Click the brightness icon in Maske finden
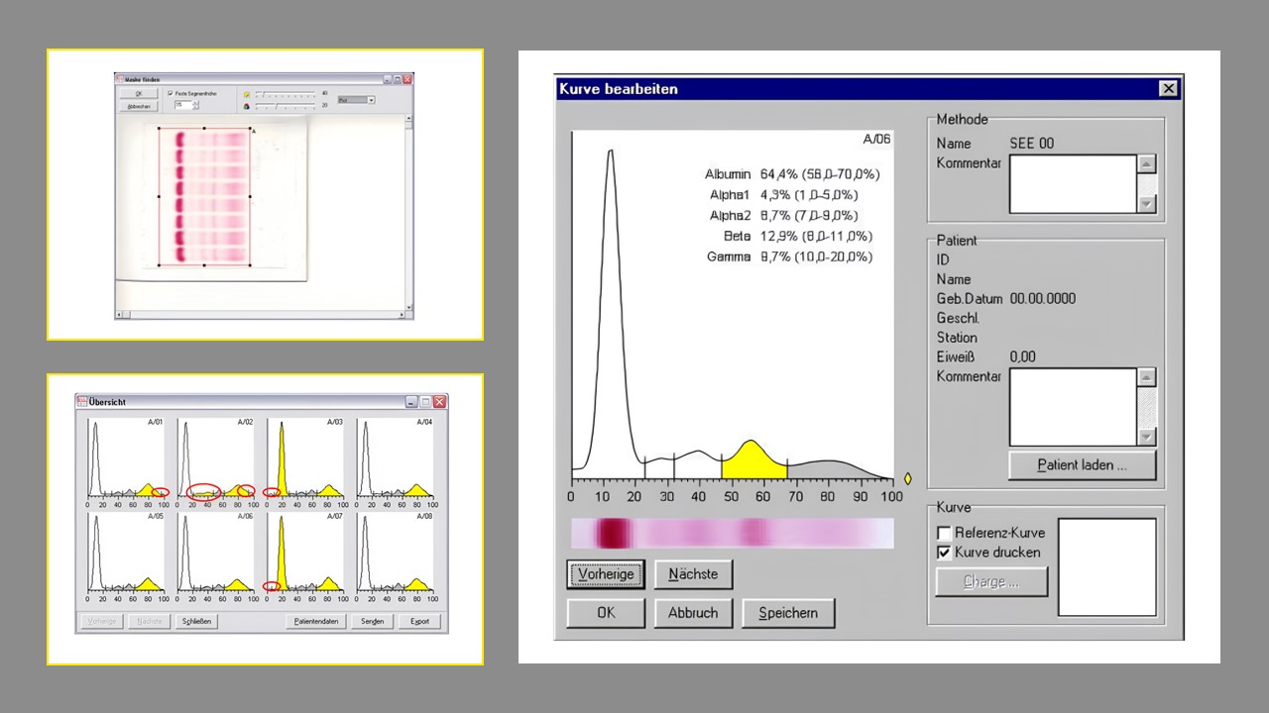 [247, 94]
